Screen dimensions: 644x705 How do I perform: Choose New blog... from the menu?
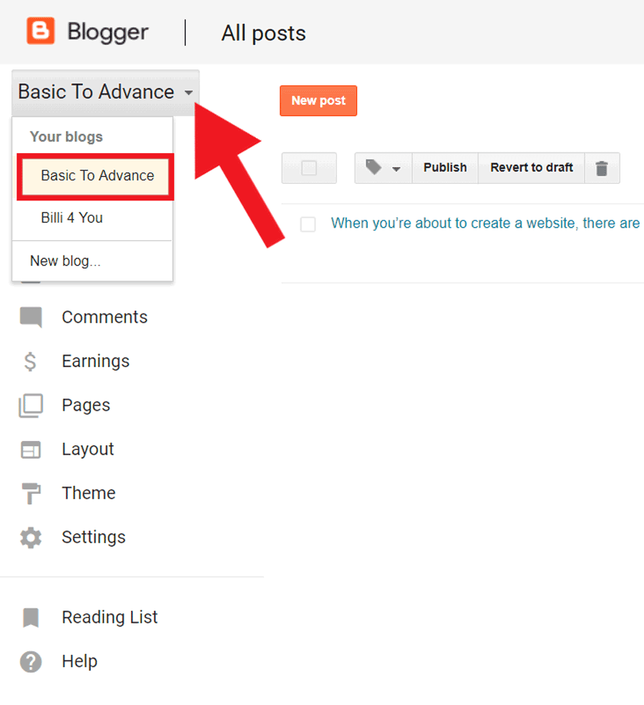(x=65, y=261)
